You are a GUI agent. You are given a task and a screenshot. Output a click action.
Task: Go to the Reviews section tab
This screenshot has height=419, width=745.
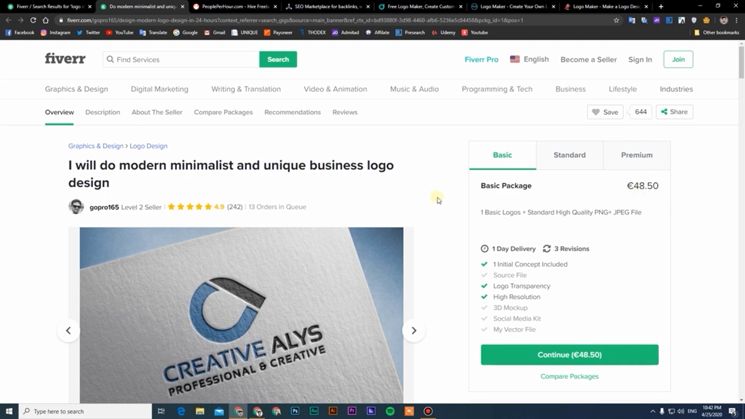coord(345,112)
